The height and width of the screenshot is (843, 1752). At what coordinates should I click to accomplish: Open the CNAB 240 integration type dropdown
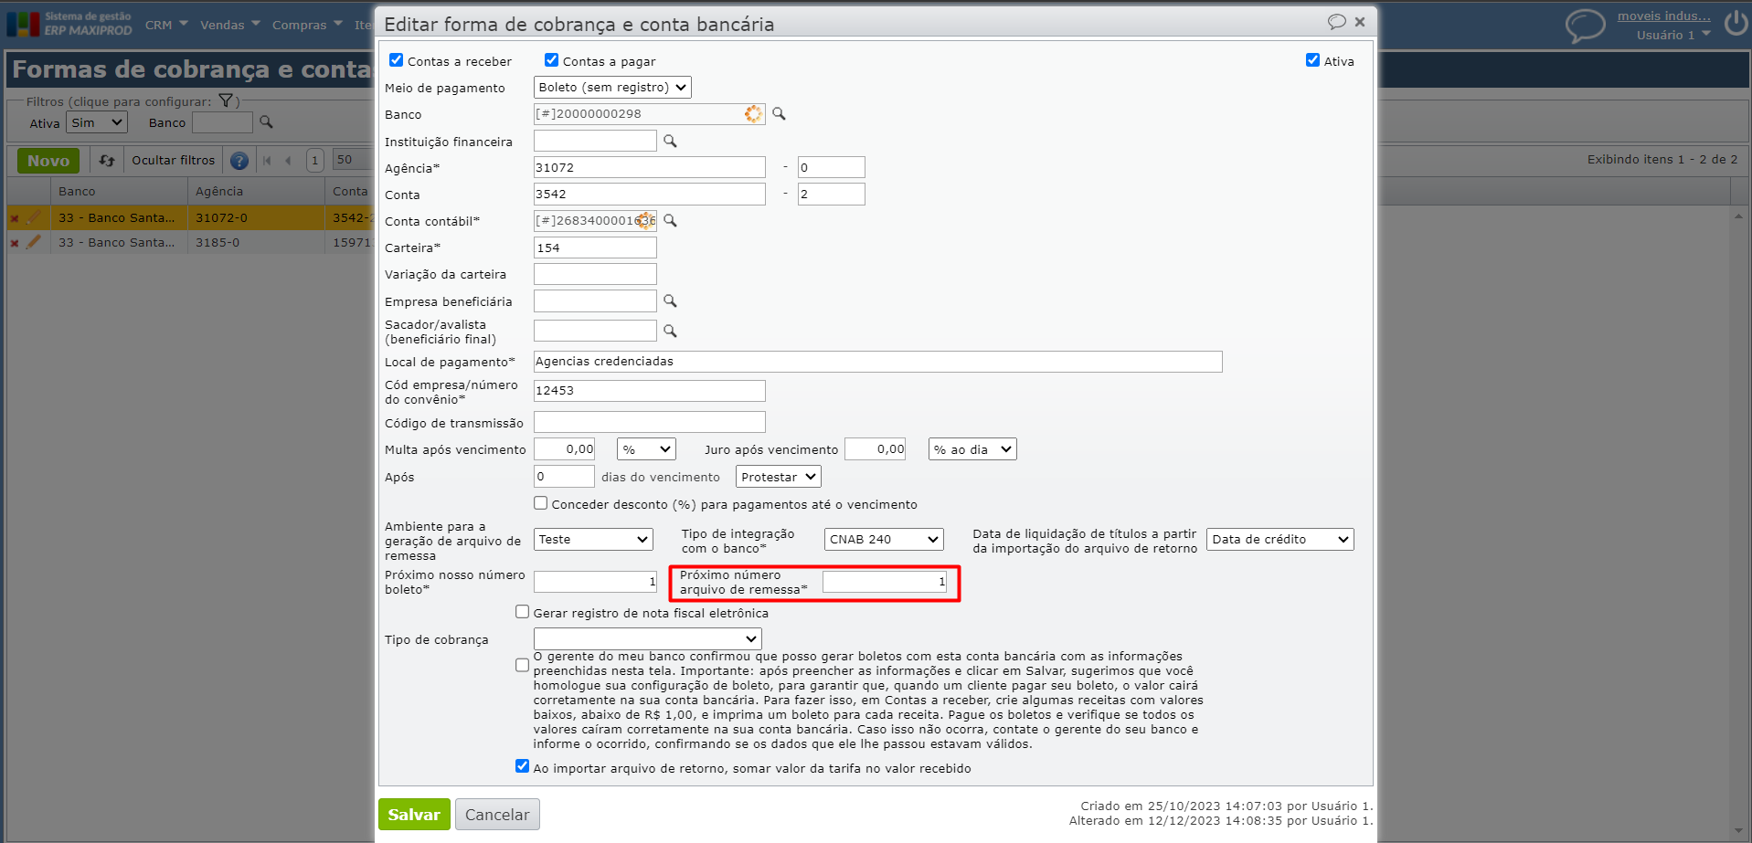tap(884, 540)
